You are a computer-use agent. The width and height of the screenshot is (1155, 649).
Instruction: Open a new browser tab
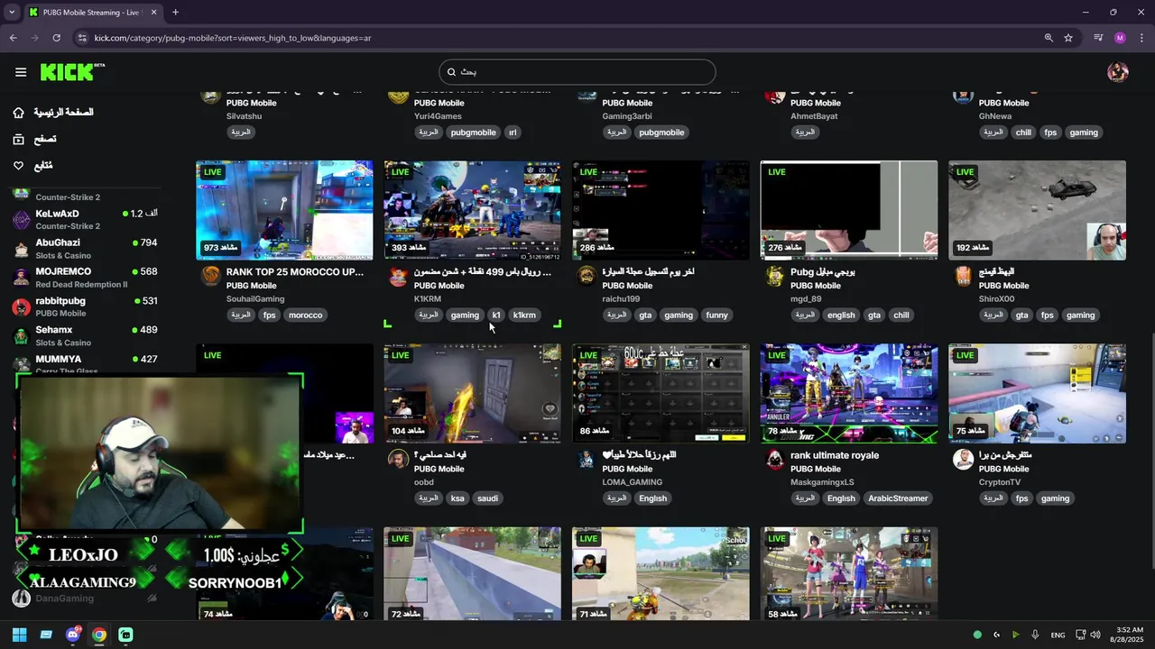click(x=175, y=13)
